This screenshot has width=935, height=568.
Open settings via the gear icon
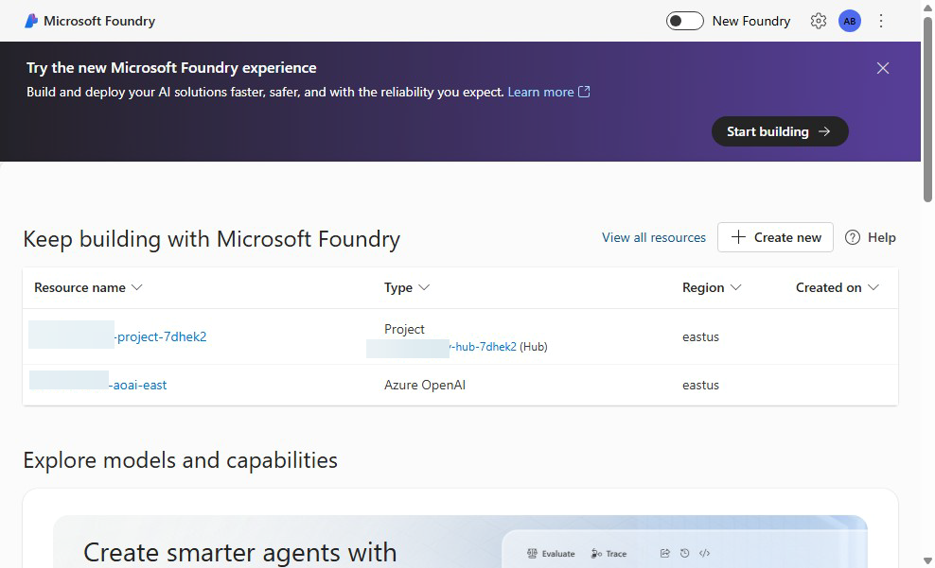click(x=818, y=21)
